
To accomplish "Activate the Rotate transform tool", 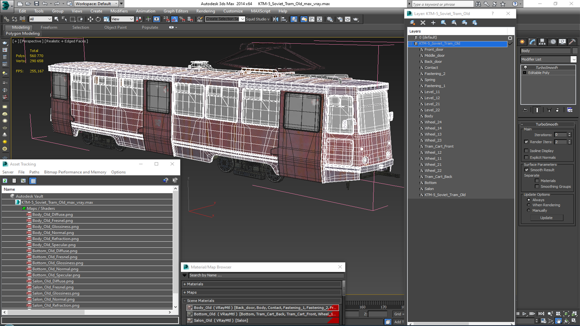I will (98, 19).
